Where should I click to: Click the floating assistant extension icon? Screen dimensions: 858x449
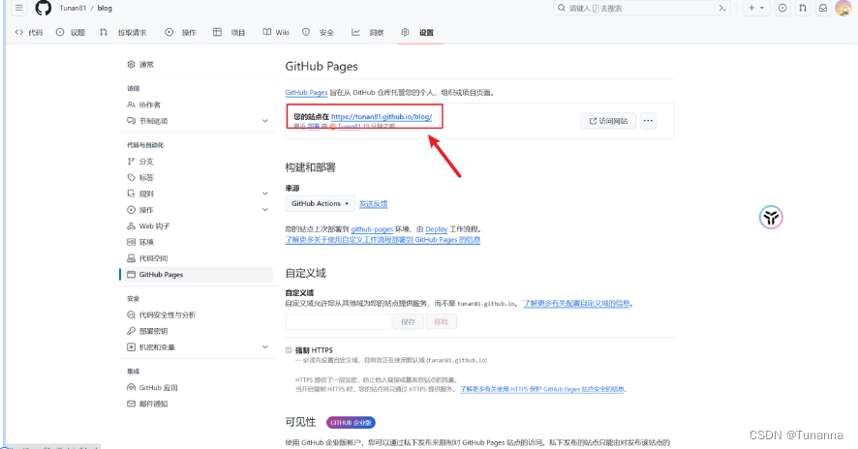coord(771,217)
